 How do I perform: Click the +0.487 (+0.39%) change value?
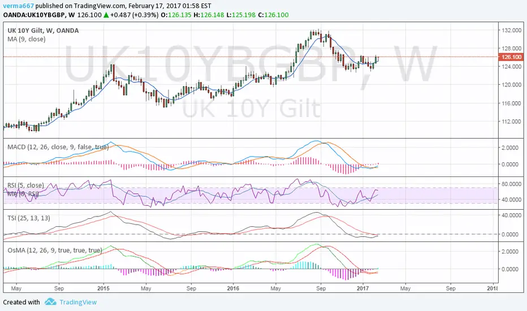pos(135,15)
